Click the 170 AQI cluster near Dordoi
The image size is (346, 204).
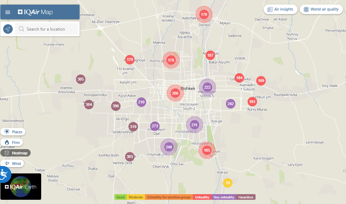(x=204, y=14)
